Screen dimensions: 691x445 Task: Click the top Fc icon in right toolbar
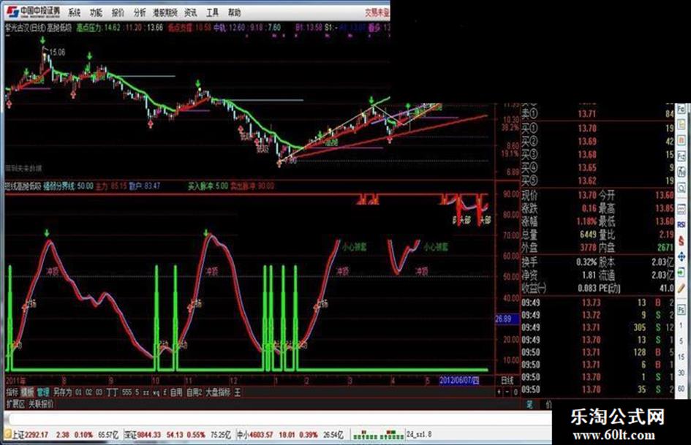(681, 110)
